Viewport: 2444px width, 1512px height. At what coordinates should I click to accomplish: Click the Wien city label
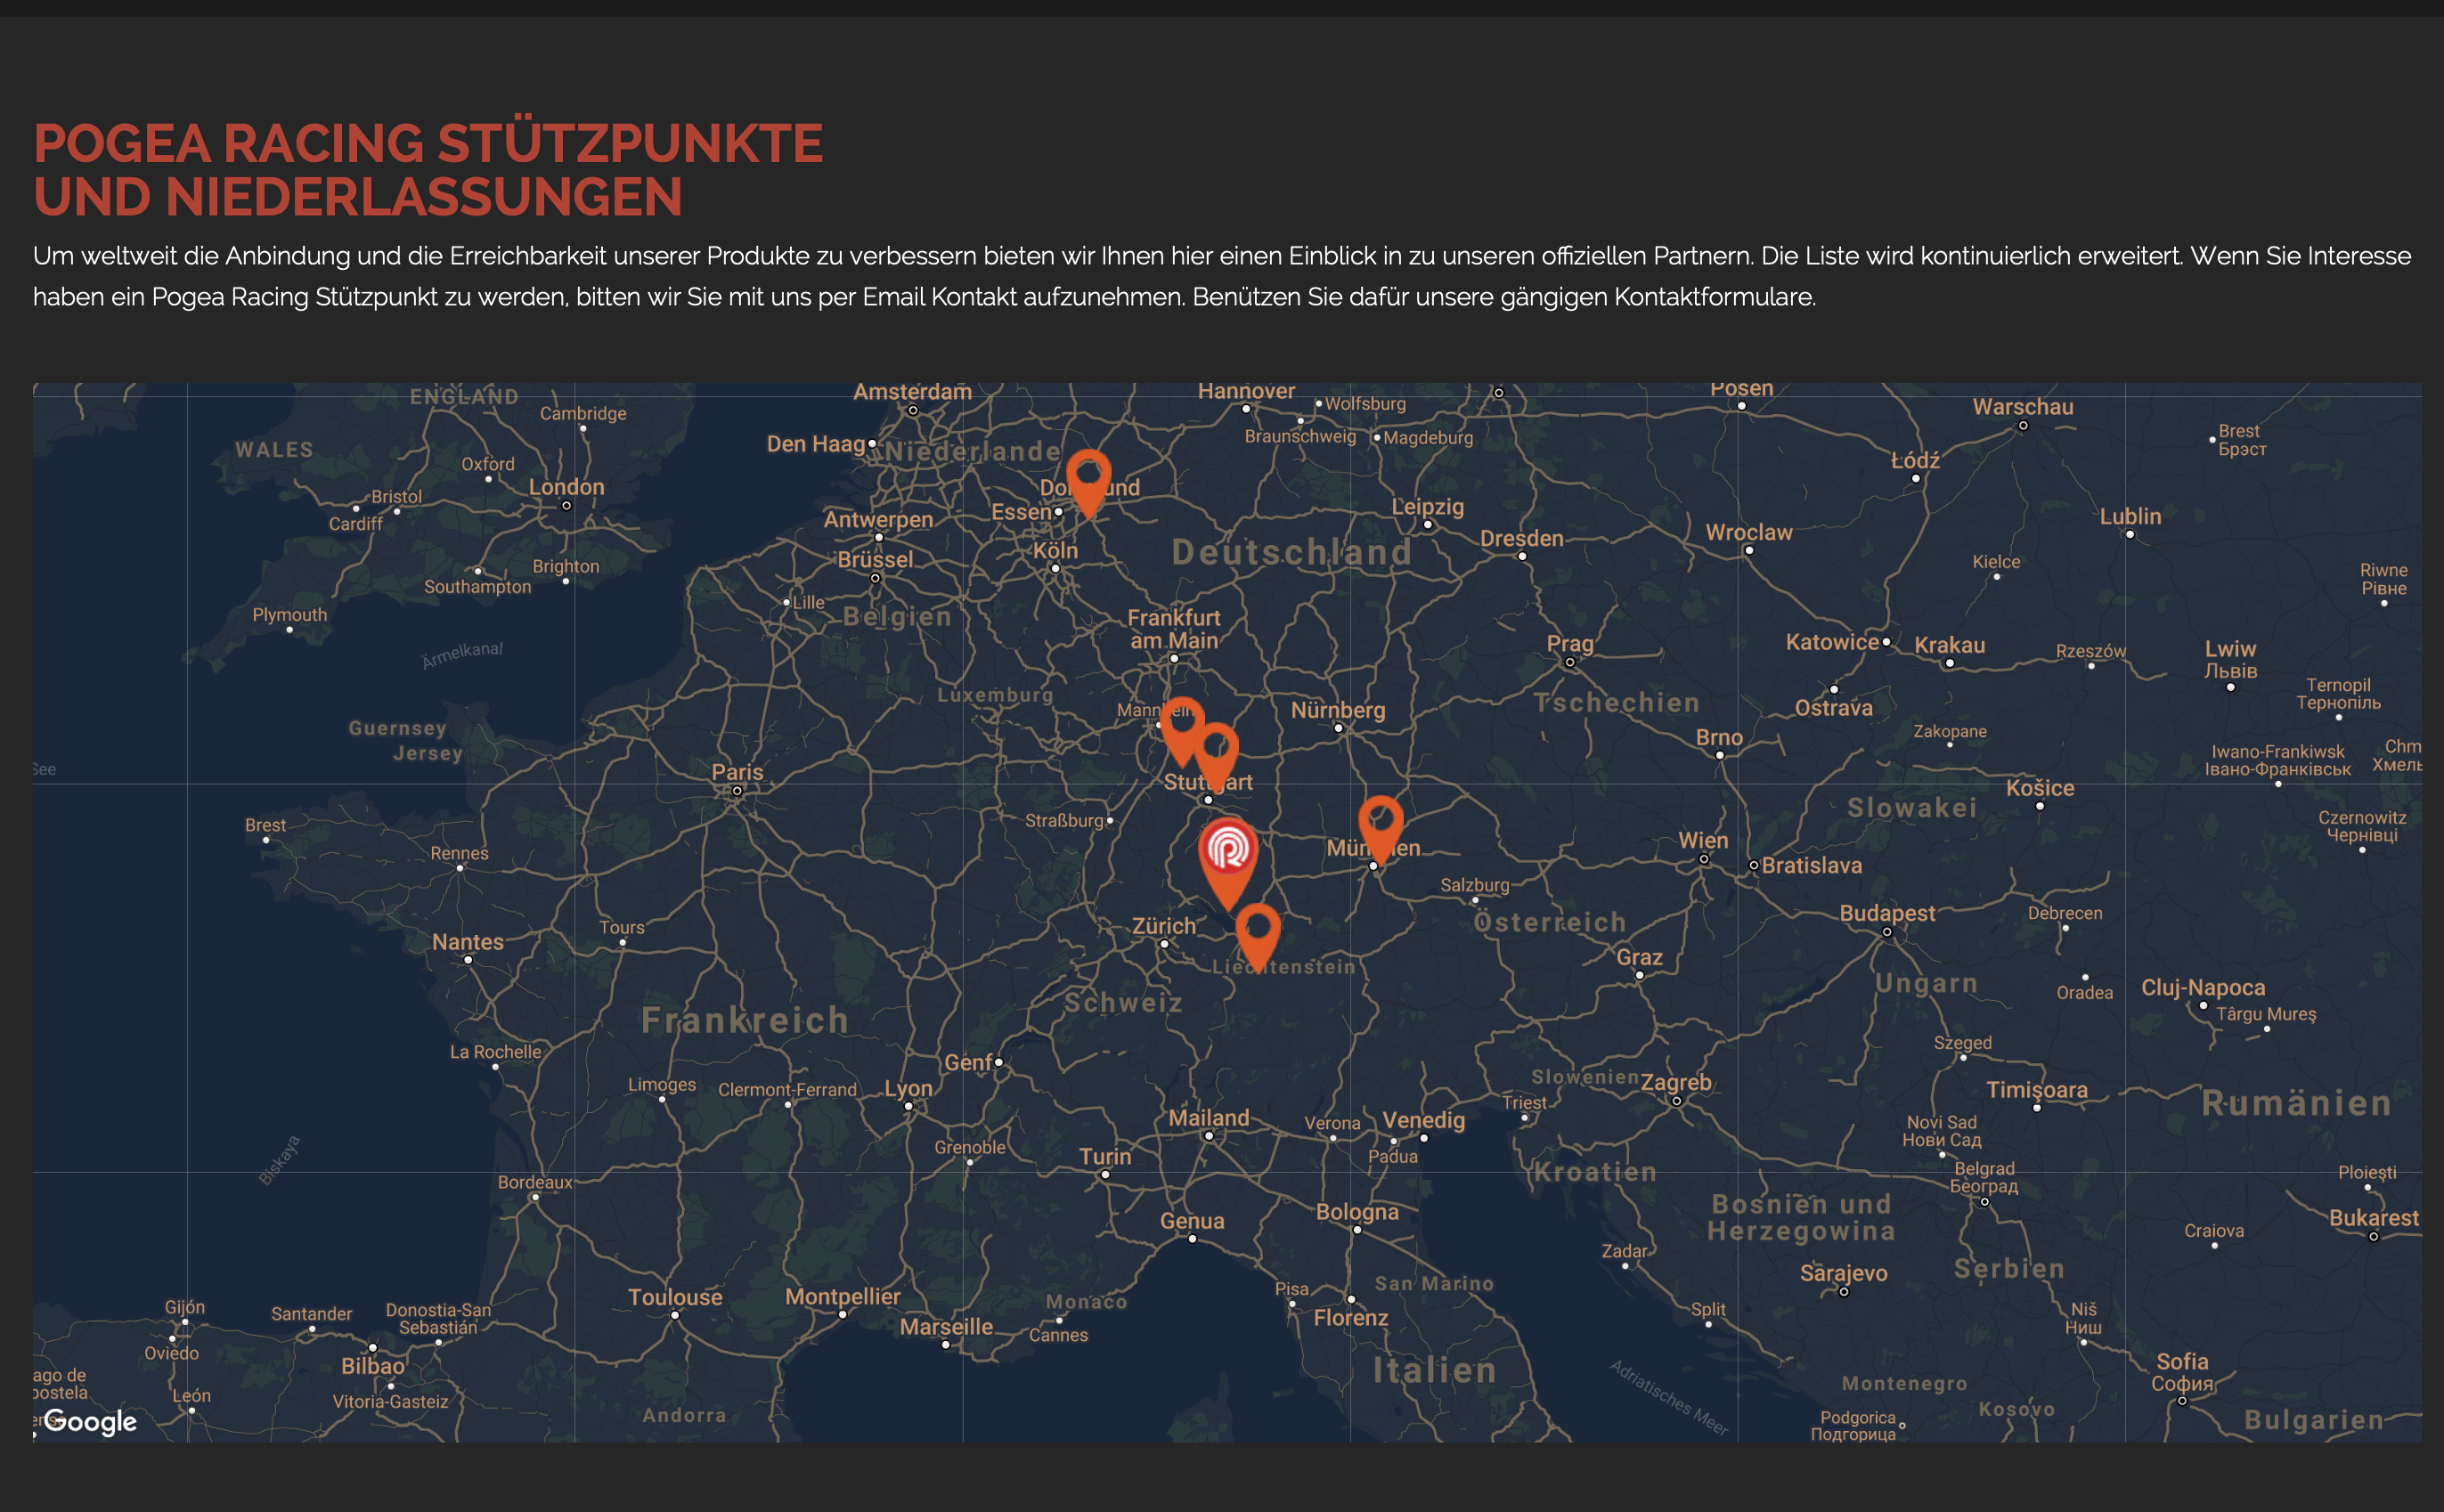pyautogui.click(x=1703, y=841)
